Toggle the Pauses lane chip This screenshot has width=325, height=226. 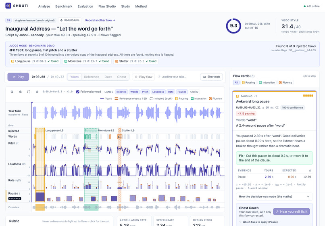coord(182,92)
